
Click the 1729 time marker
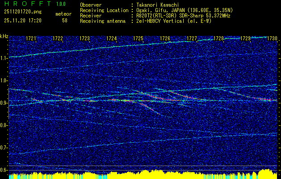point(245,38)
